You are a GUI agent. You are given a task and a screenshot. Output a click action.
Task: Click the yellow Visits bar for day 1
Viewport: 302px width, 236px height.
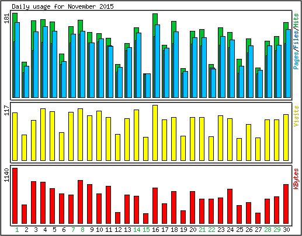pos(15,136)
